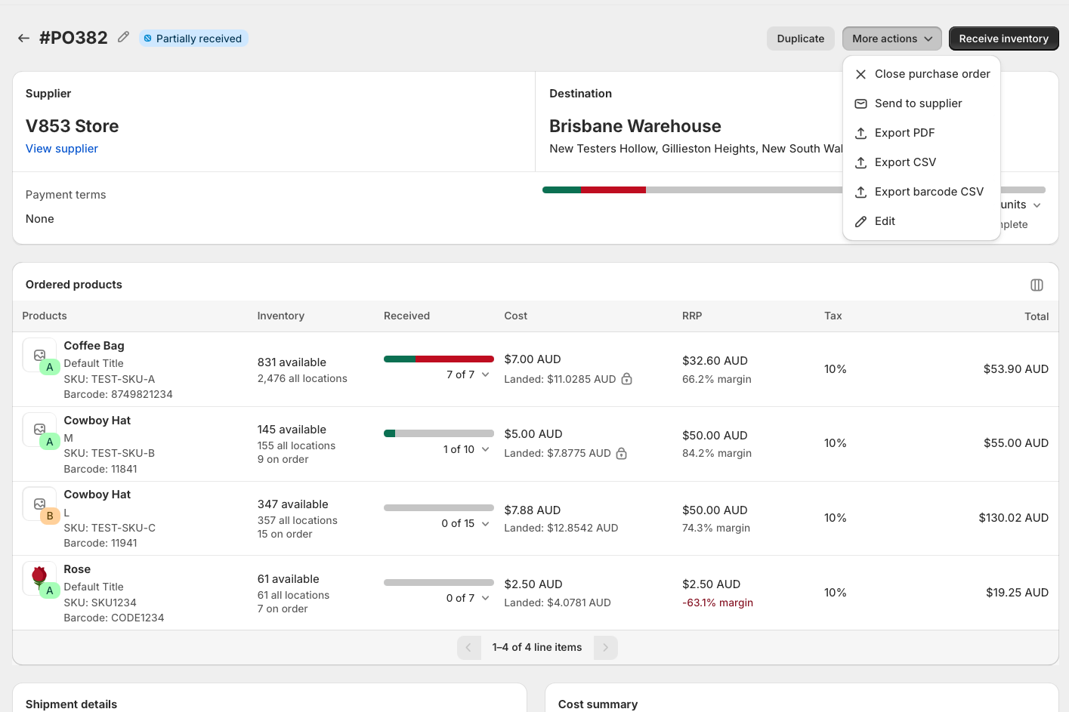Click 831 available inventory text
1069x712 pixels.
tap(292, 362)
